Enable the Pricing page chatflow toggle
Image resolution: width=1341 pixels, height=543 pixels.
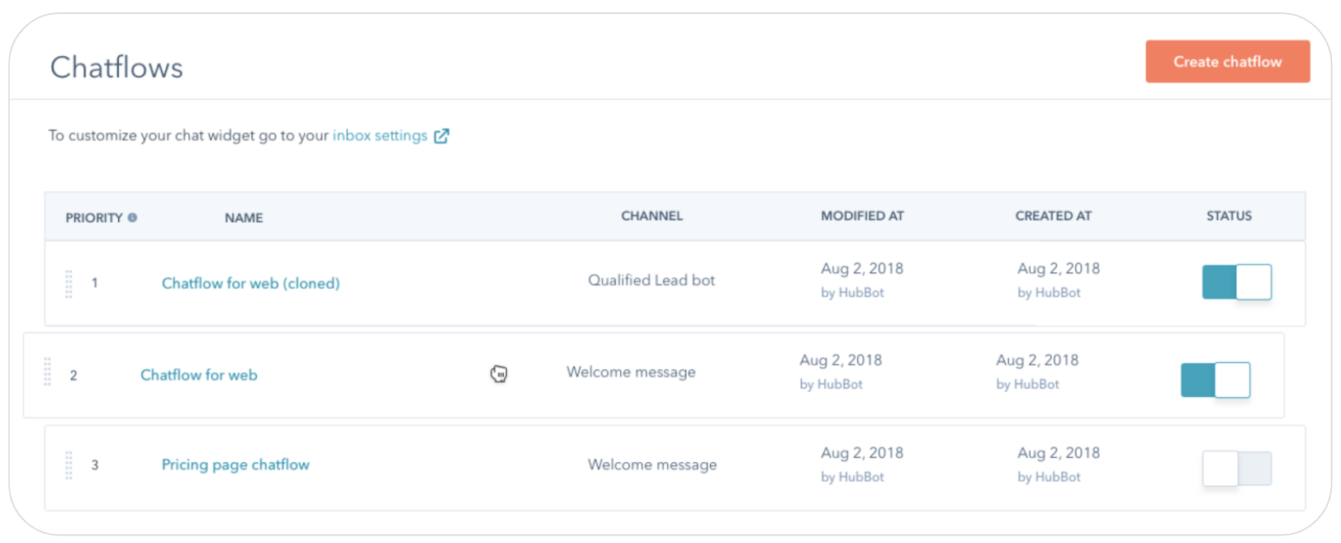tap(1236, 469)
